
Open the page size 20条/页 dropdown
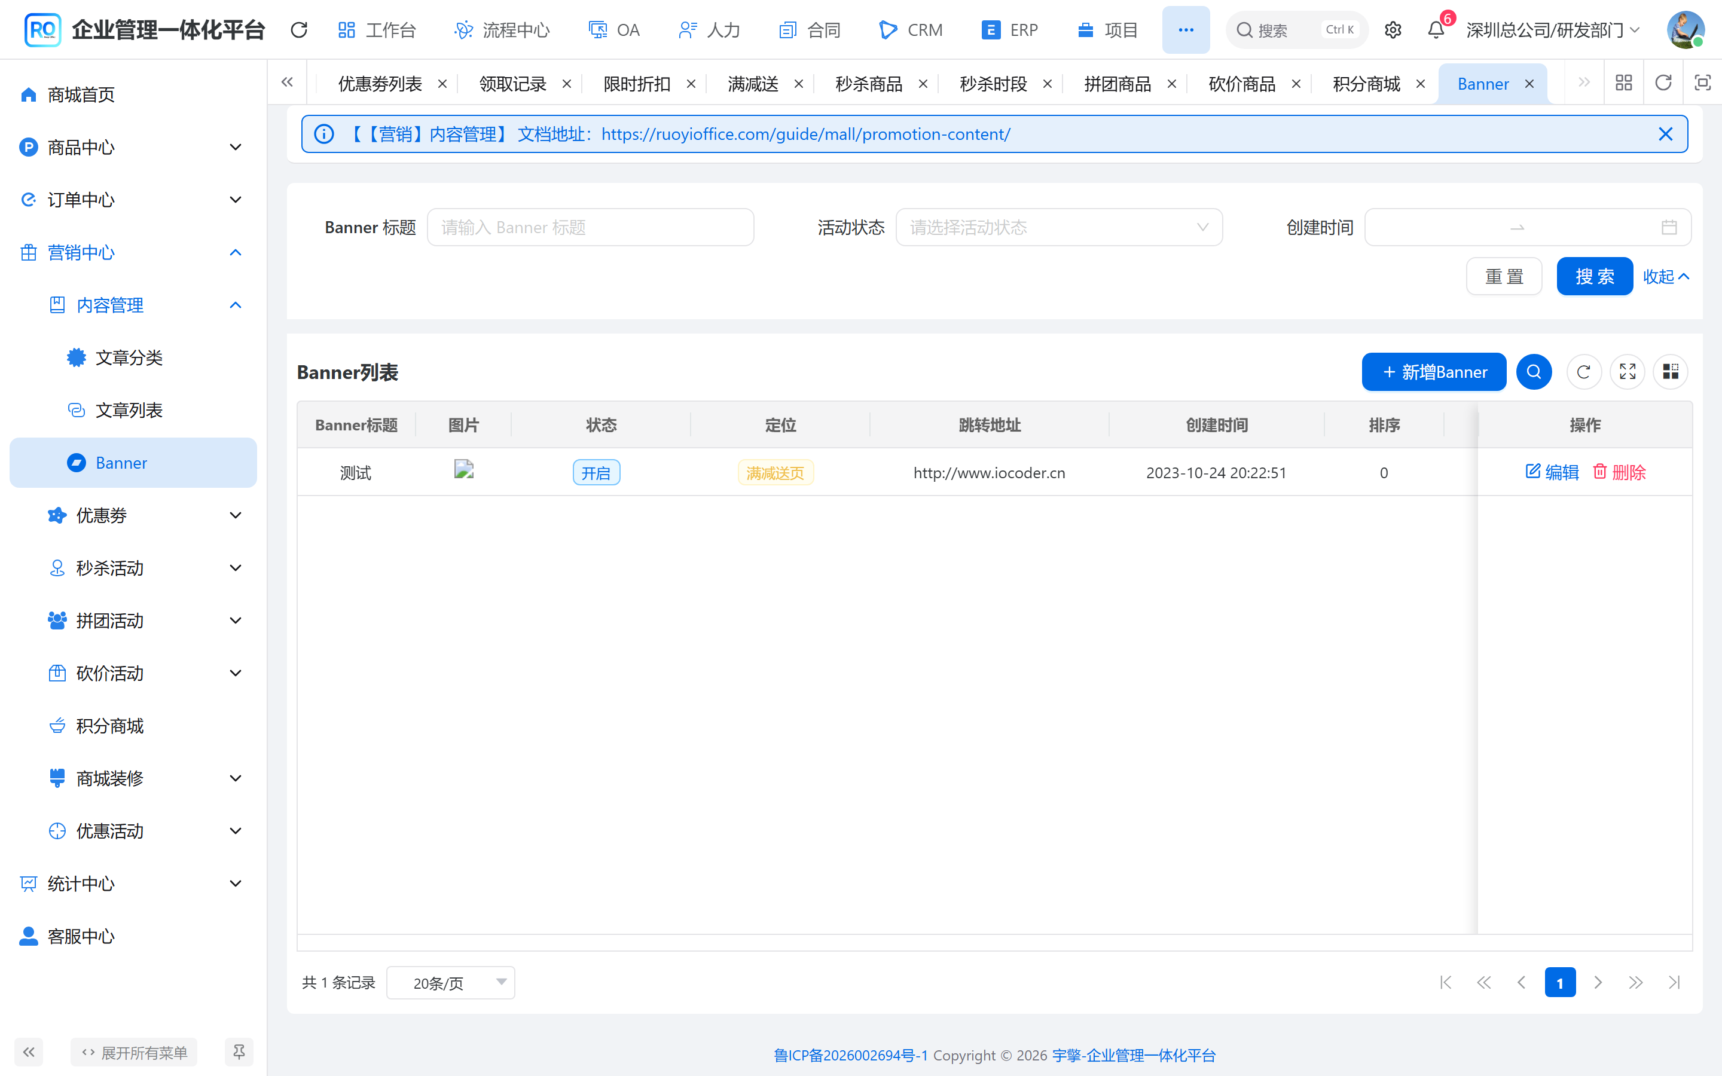(450, 983)
